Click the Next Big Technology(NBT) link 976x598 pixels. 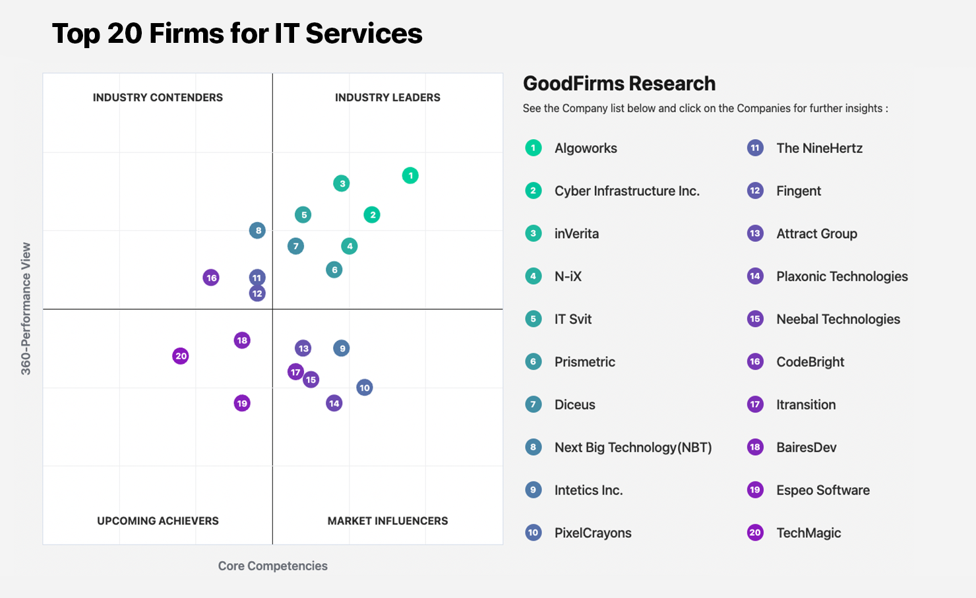(x=632, y=448)
